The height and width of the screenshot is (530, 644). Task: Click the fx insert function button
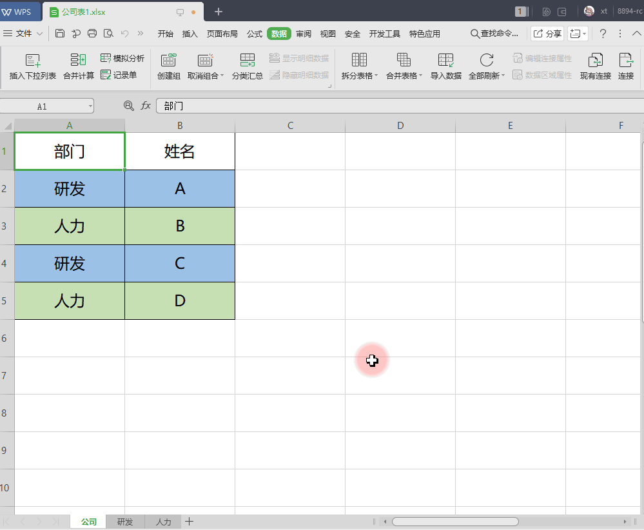(x=146, y=106)
